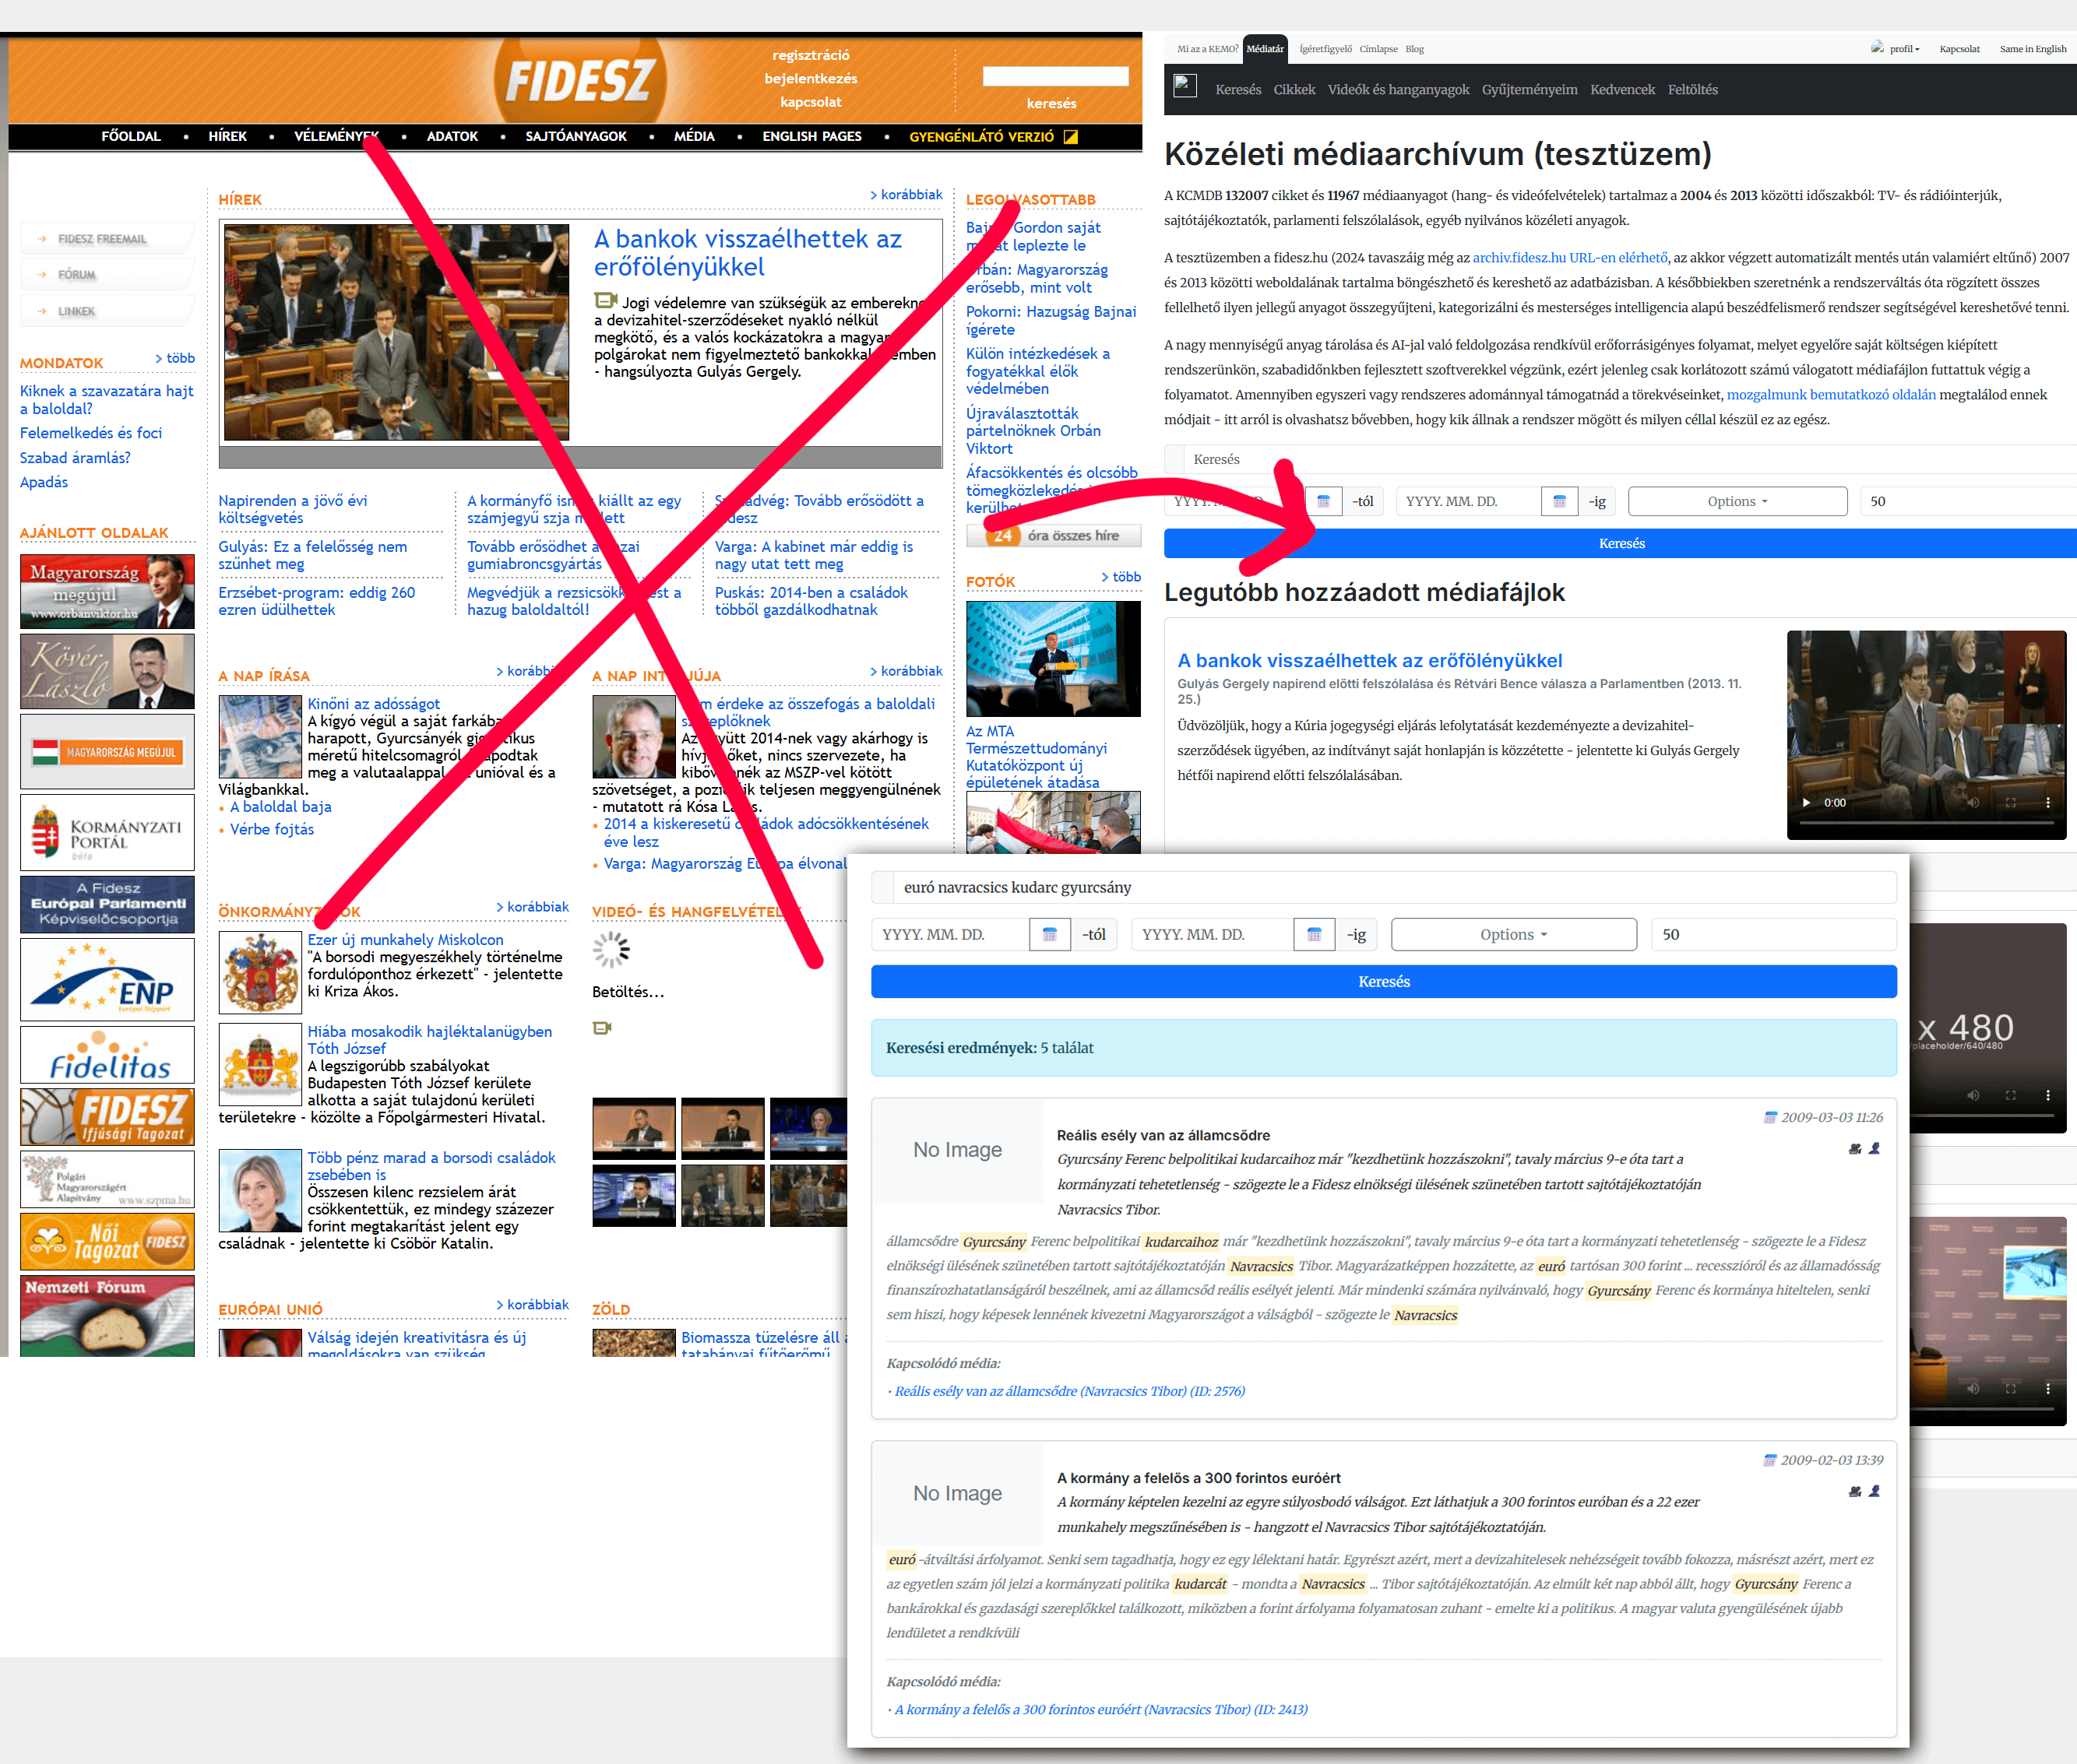Click calendar icon beside 2009-03-03 result date
Screen dimensions: 2077x1764
(x=1770, y=1118)
